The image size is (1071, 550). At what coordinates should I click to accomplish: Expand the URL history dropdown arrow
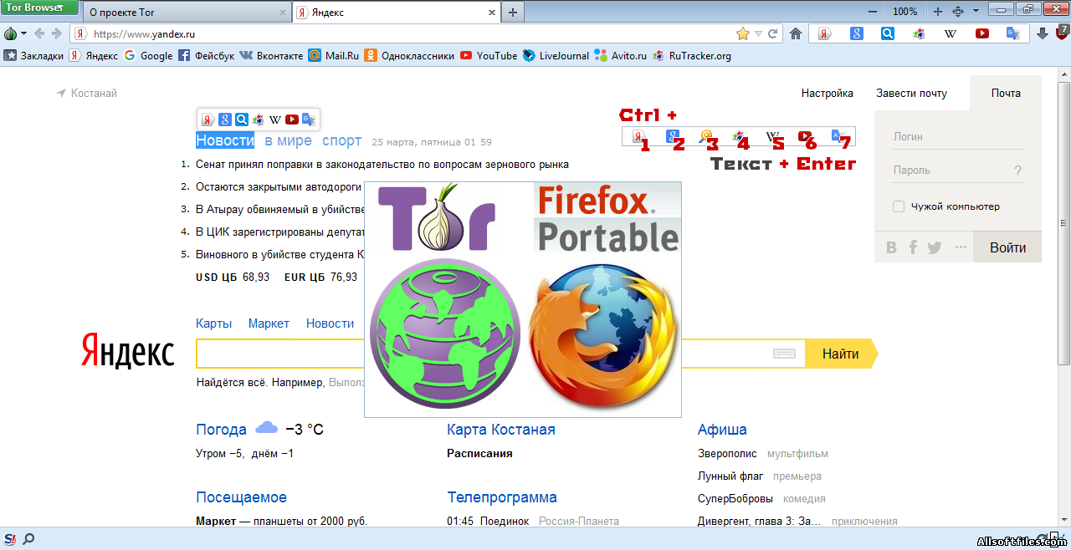click(758, 33)
